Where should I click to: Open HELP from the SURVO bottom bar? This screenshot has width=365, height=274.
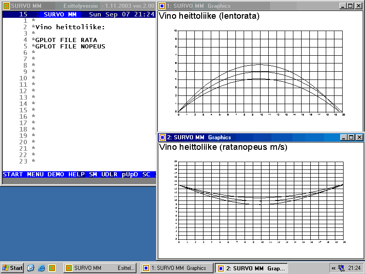(x=76, y=174)
